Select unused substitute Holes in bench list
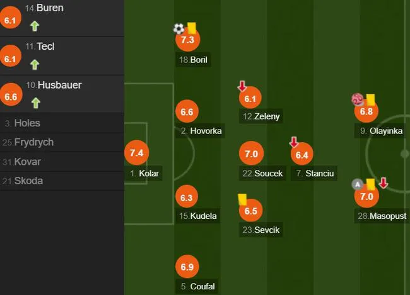The width and height of the screenshot is (410, 295). click(62, 123)
